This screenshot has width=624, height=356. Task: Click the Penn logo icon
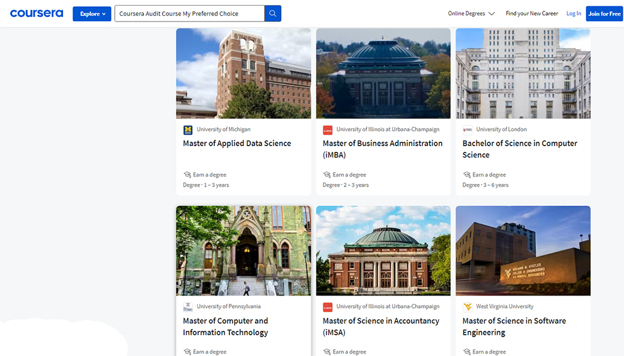[188, 307]
